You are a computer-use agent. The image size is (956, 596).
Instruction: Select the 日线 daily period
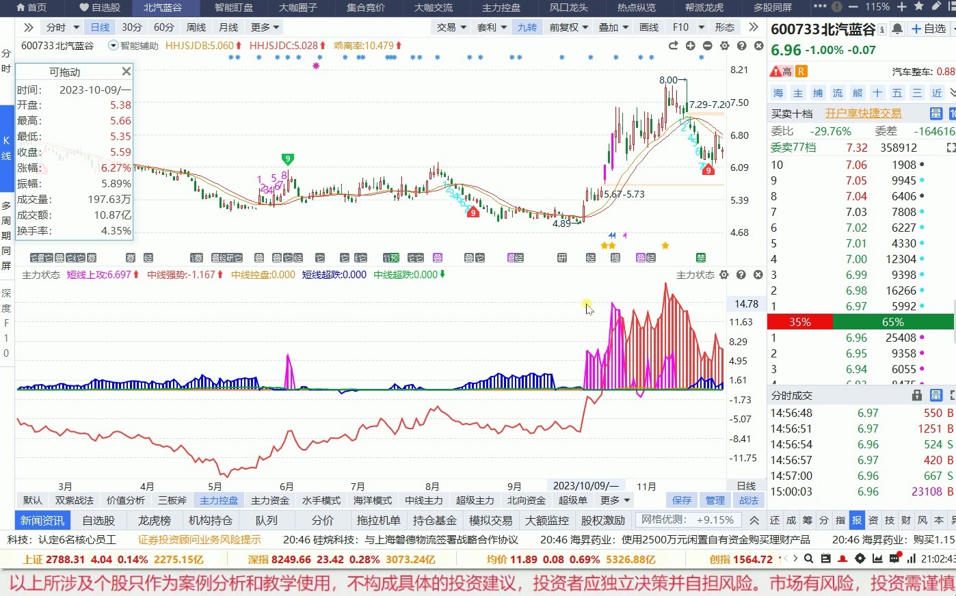pyautogui.click(x=100, y=27)
